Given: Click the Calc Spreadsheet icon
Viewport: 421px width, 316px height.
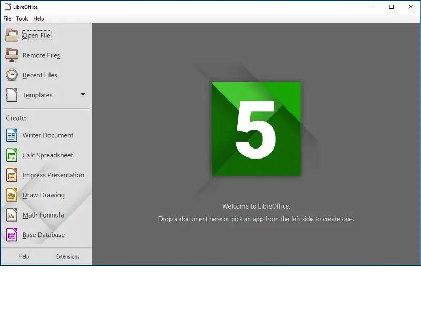Looking at the screenshot, I should coord(12,155).
